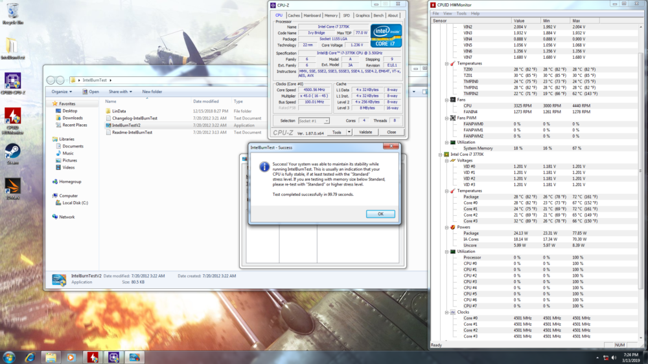Screen dimensions: 648x364
Task: Click OK in IntelBurnTest Success dialog
Action: pyautogui.click(x=380, y=214)
